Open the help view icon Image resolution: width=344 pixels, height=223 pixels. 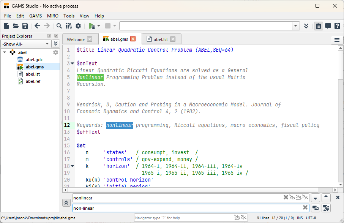click(337, 26)
